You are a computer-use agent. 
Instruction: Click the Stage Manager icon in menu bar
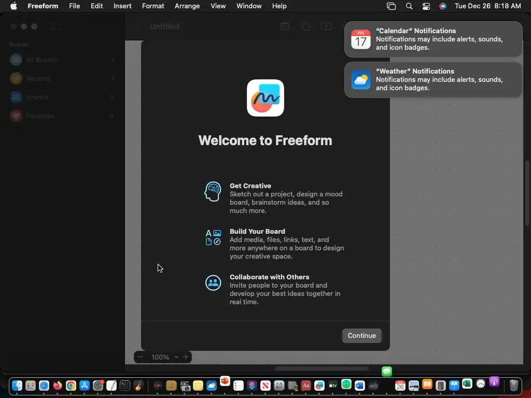391,6
